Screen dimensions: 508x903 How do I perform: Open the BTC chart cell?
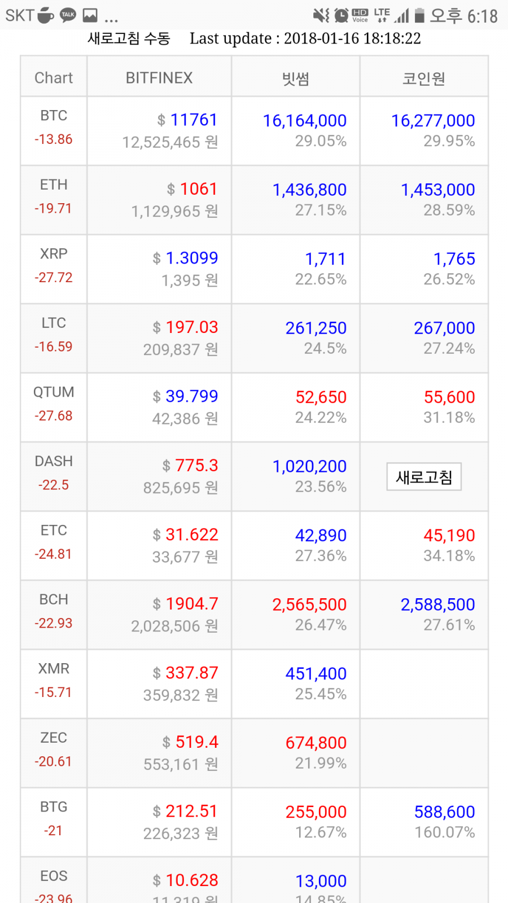point(54,131)
